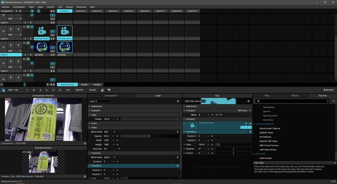Remove USB Video Device source with X
The height and width of the screenshot is (184, 337).
click(x=250, y=123)
